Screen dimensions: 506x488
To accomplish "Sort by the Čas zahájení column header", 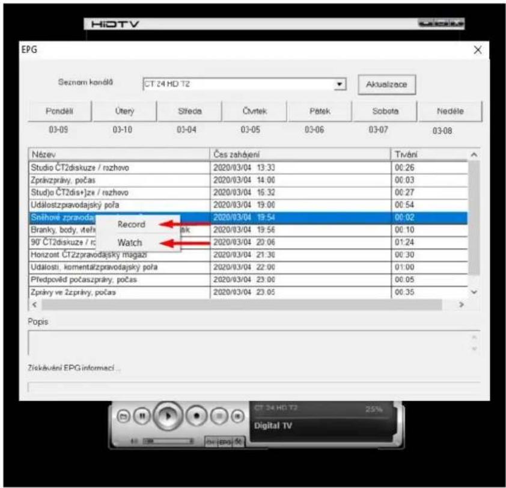I will (x=300, y=154).
